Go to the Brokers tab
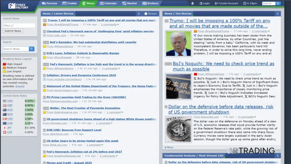Screen dimensions: 291x164 [x=150, y=3]
